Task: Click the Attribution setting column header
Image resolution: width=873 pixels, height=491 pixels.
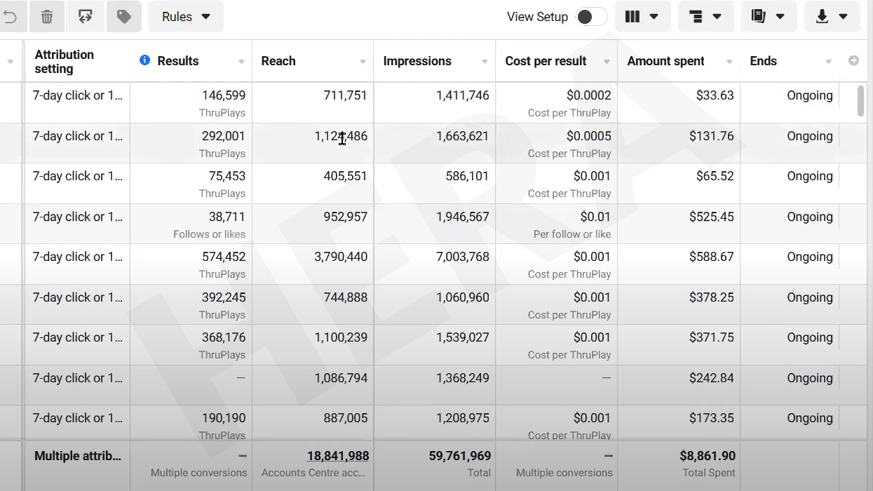Action: coord(64,62)
